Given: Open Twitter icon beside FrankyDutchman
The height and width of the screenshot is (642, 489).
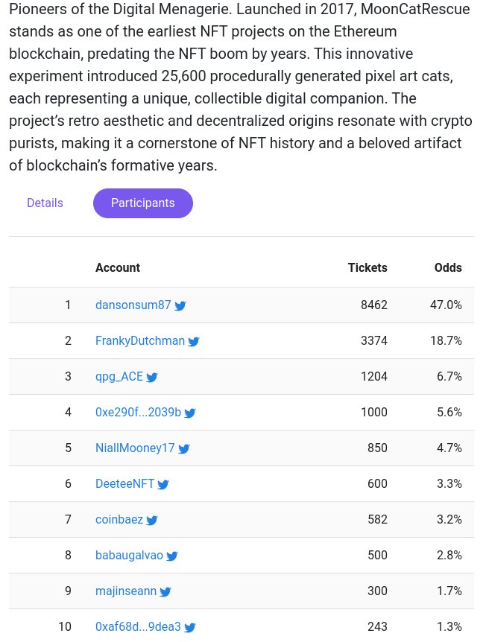Looking at the screenshot, I should tap(194, 341).
